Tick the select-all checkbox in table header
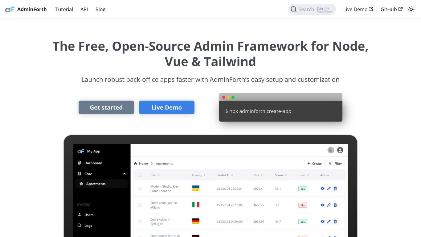421x237 pixels. pyautogui.click(x=140, y=175)
